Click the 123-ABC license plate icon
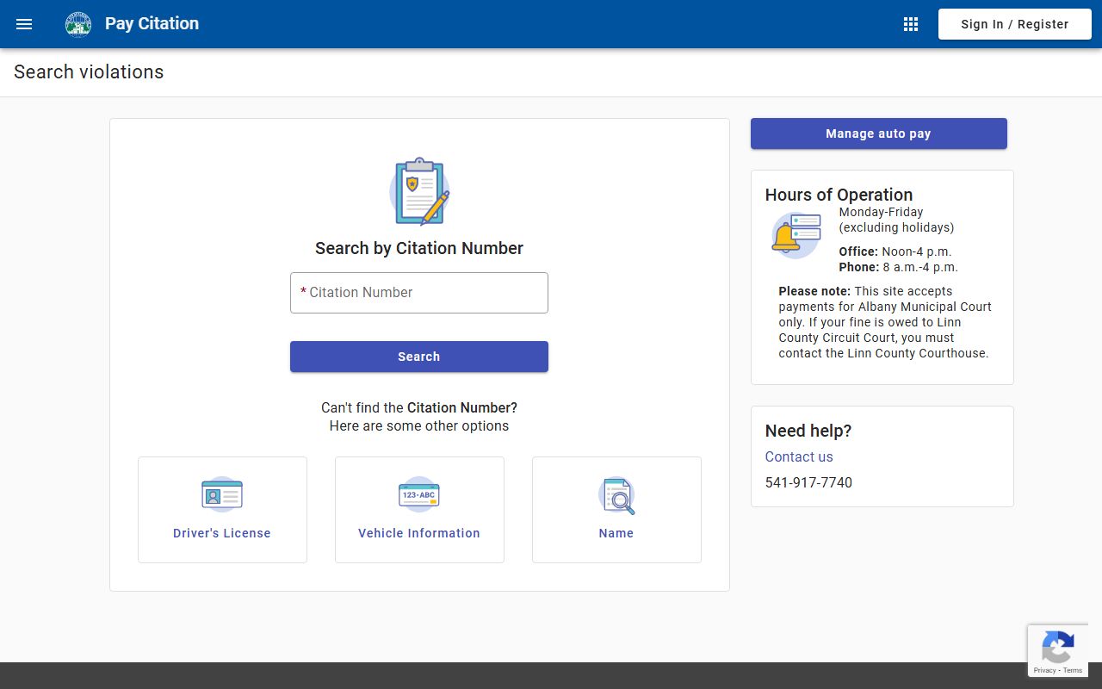The width and height of the screenshot is (1102, 689). (x=419, y=494)
